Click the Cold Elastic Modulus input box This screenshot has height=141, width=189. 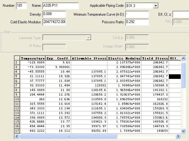pos(54,22)
